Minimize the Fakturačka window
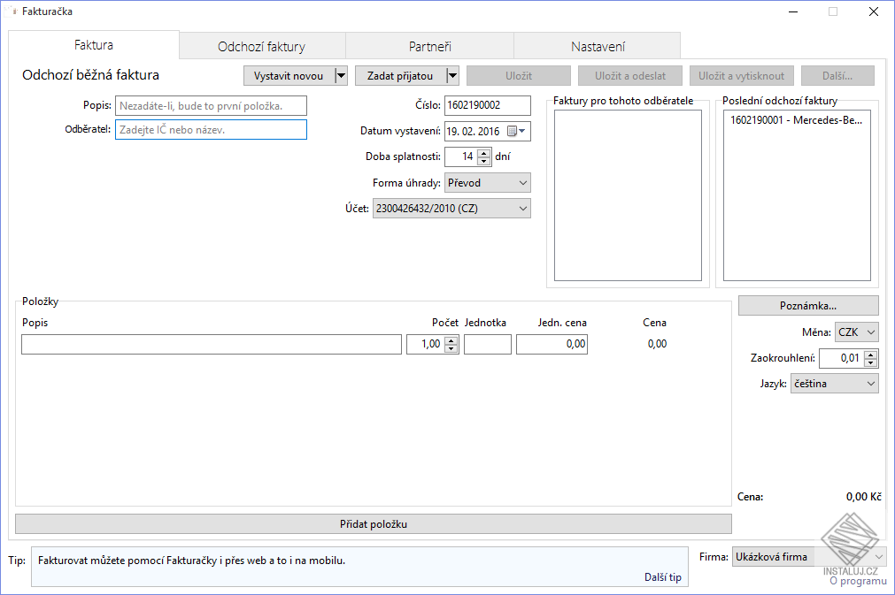The width and height of the screenshot is (895, 595). pos(793,11)
